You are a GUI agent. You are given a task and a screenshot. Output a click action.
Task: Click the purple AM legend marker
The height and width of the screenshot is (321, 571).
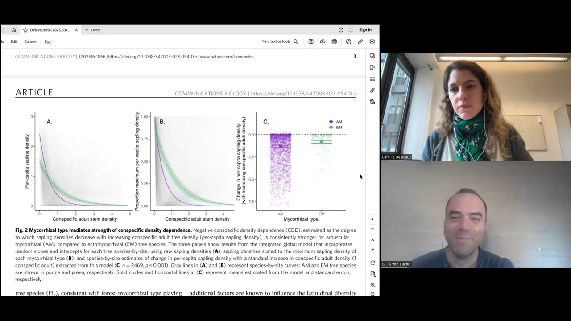coord(331,122)
